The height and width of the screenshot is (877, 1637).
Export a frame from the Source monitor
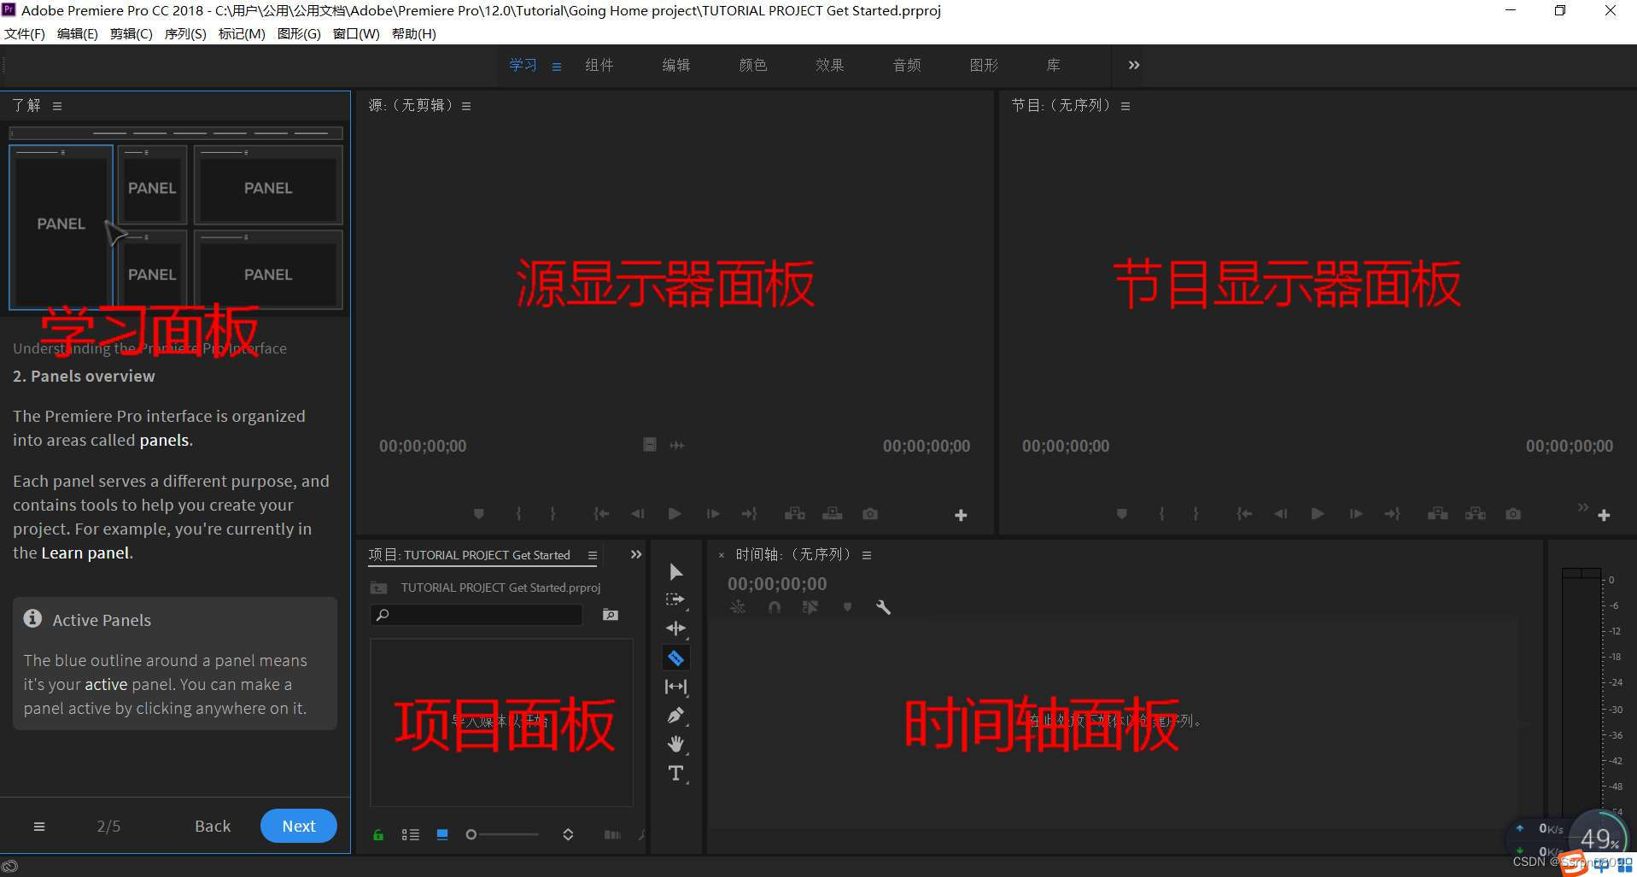(870, 514)
